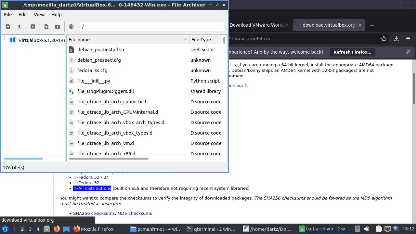Screen dimensions: 416x234
Task: Sort by the File name column header
Action: (x=128, y=40)
